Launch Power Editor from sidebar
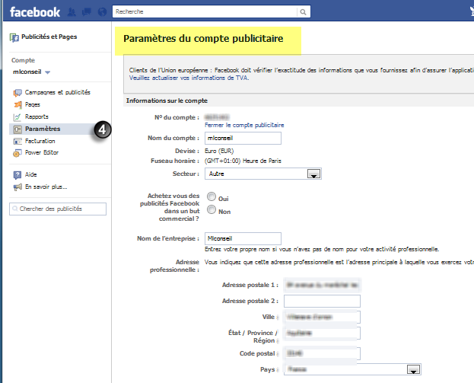The height and width of the screenshot is (383, 474). click(x=42, y=152)
